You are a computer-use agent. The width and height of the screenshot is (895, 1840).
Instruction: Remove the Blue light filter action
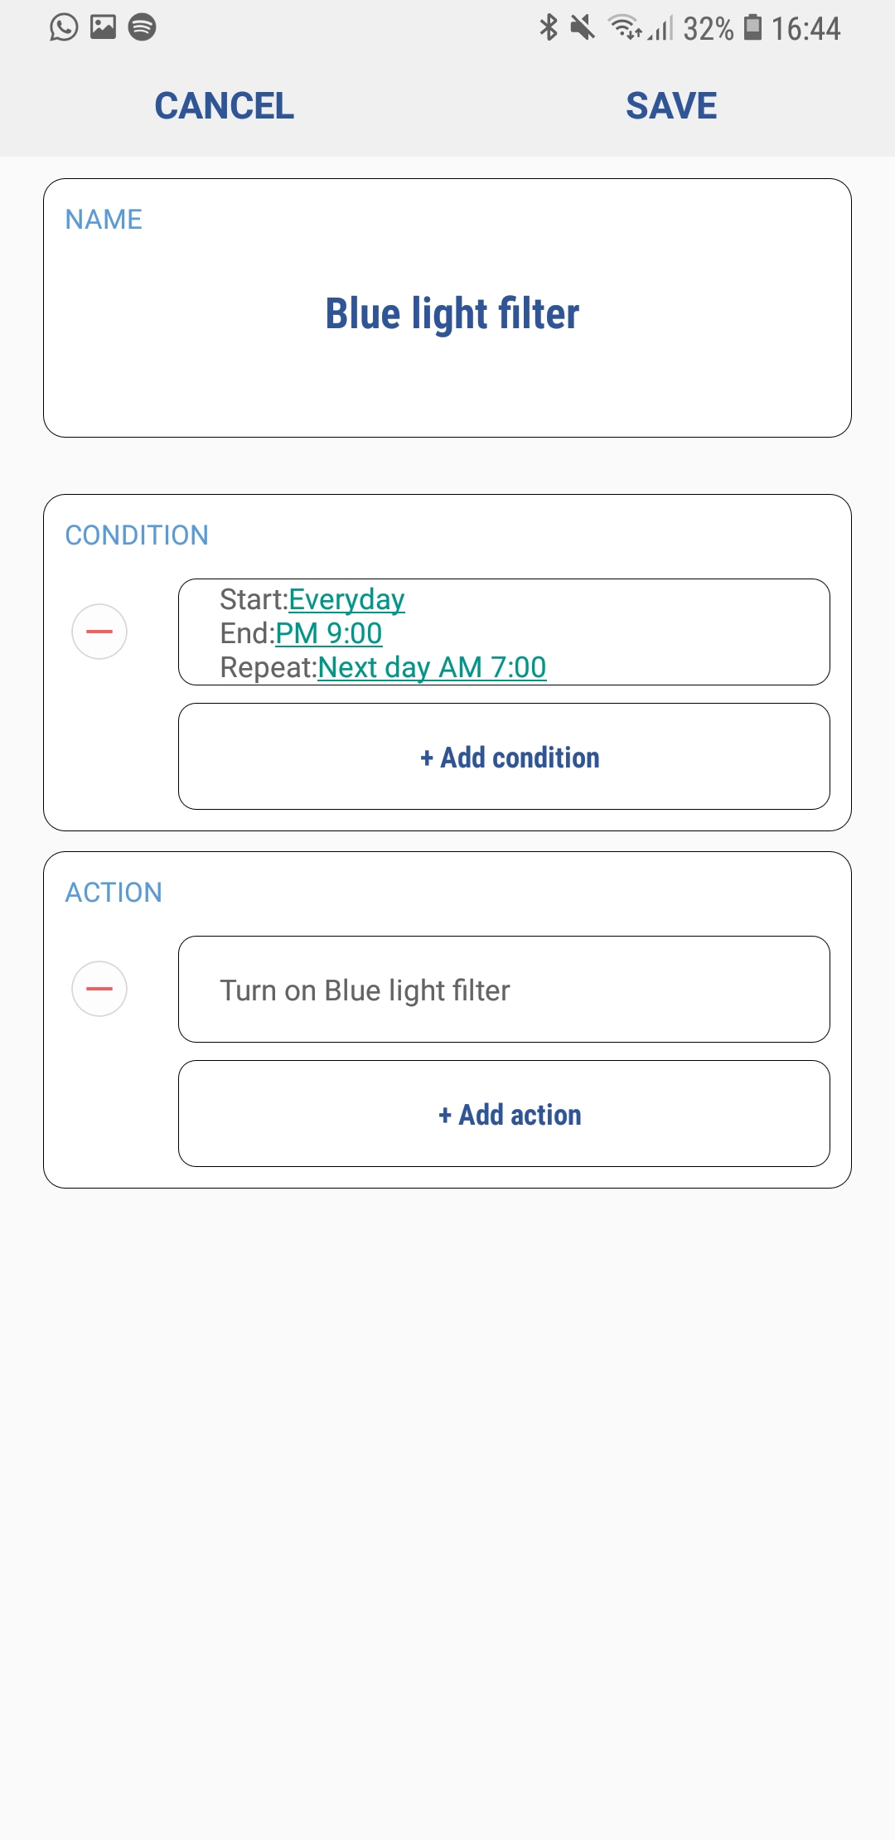click(x=99, y=989)
